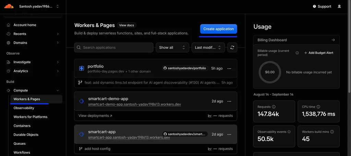The image size is (351, 156).
Task: Click the Analytics sidebar icon
Action: pos(9,71)
